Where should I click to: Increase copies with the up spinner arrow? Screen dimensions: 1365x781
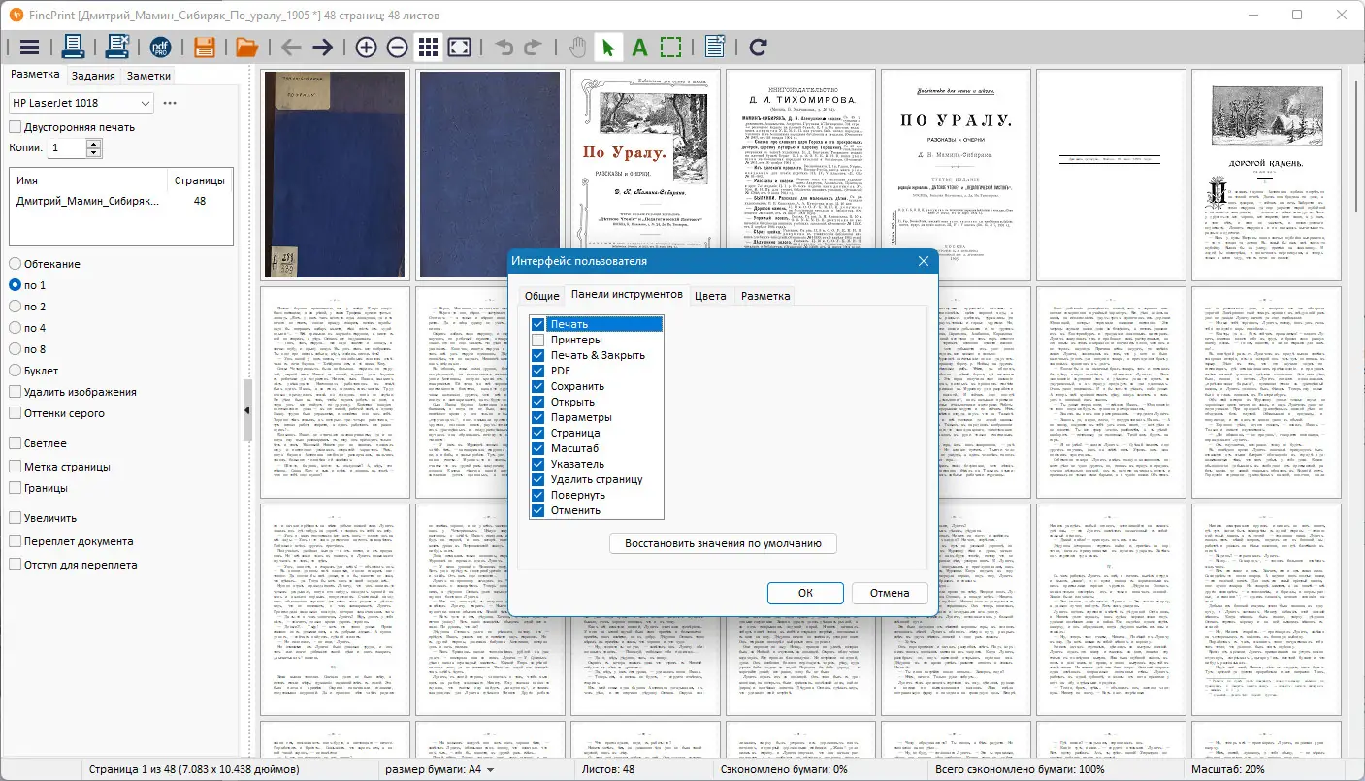[x=94, y=144]
